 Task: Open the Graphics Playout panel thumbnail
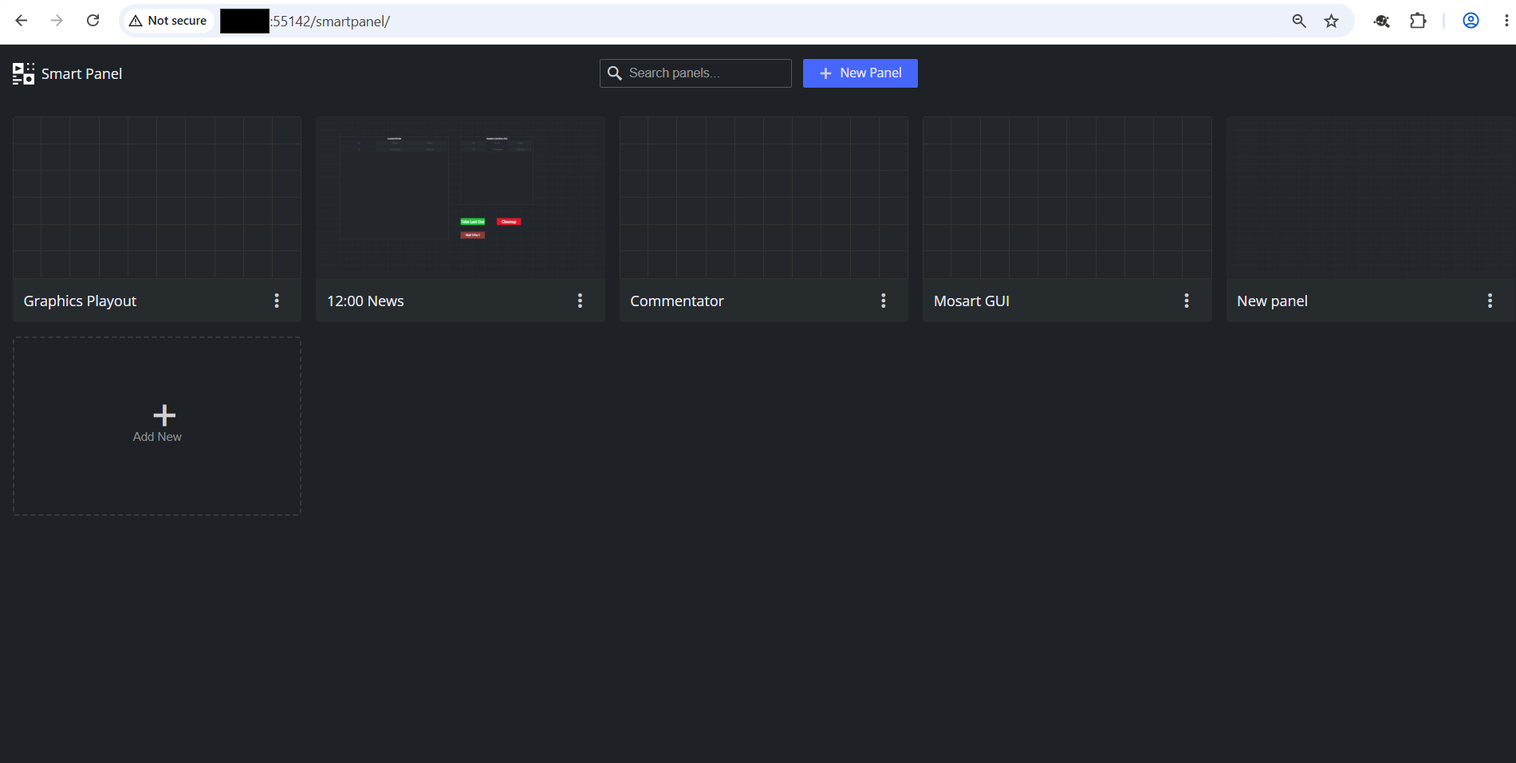(x=157, y=198)
